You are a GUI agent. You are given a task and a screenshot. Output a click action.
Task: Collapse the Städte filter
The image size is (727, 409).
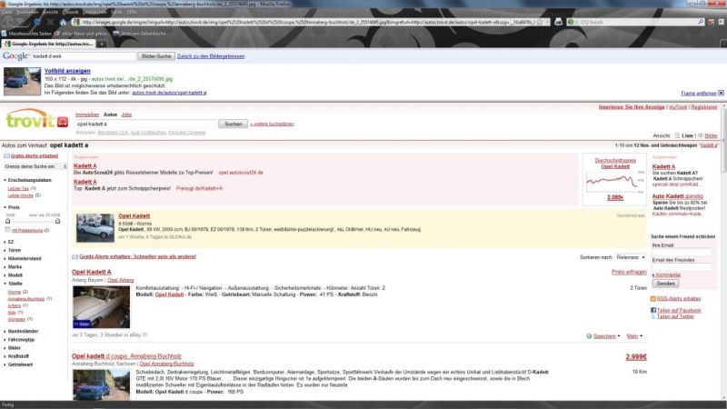[13, 284]
